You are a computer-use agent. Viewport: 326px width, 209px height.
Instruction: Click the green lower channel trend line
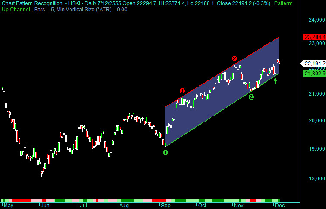click(222, 110)
